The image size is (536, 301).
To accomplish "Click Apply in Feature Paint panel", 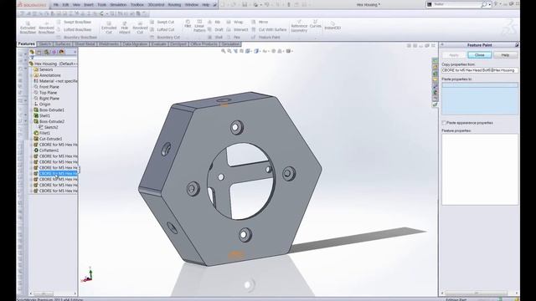I will click(454, 55).
